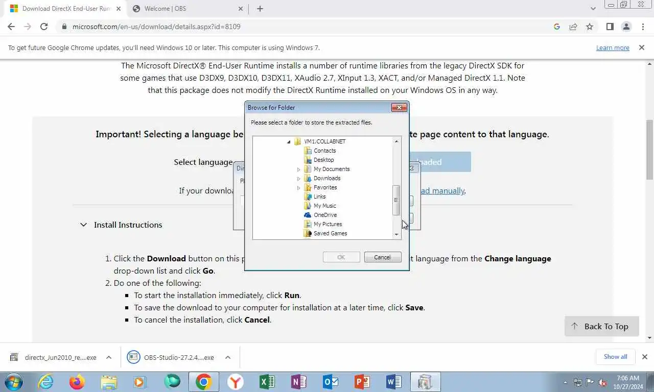Open Learn more link in update notice

pyautogui.click(x=613, y=47)
